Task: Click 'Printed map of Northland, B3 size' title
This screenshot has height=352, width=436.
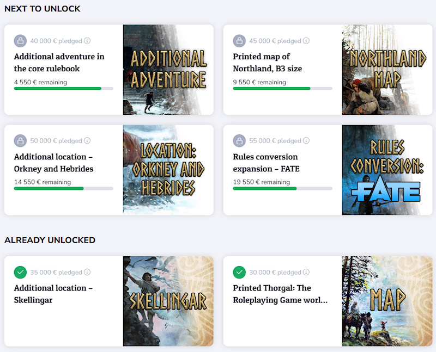Action: (x=267, y=63)
